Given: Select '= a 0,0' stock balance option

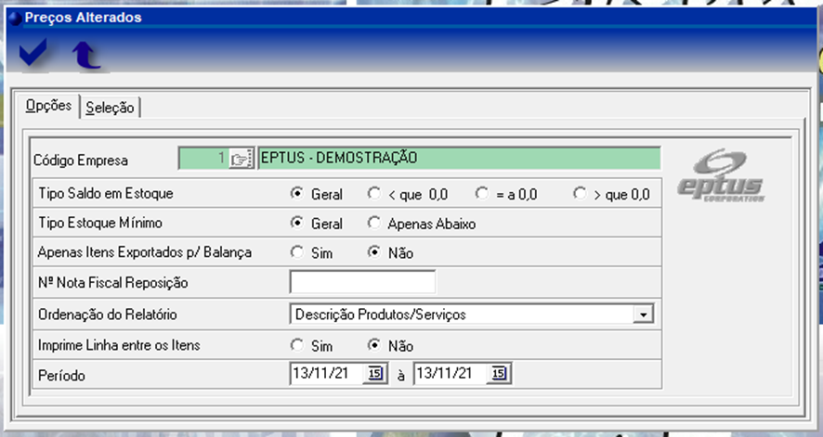Looking at the screenshot, I should [x=482, y=195].
